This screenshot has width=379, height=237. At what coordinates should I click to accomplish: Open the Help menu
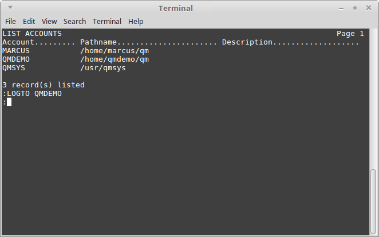click(136, 22)
